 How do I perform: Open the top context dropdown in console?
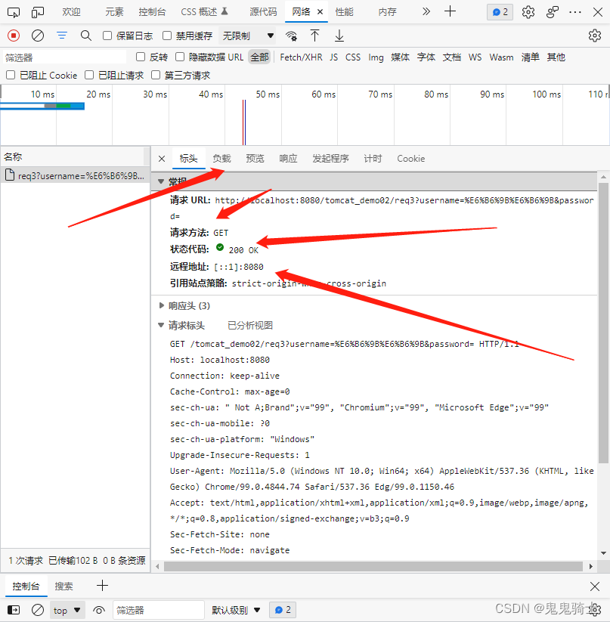(x=67, y=610)
